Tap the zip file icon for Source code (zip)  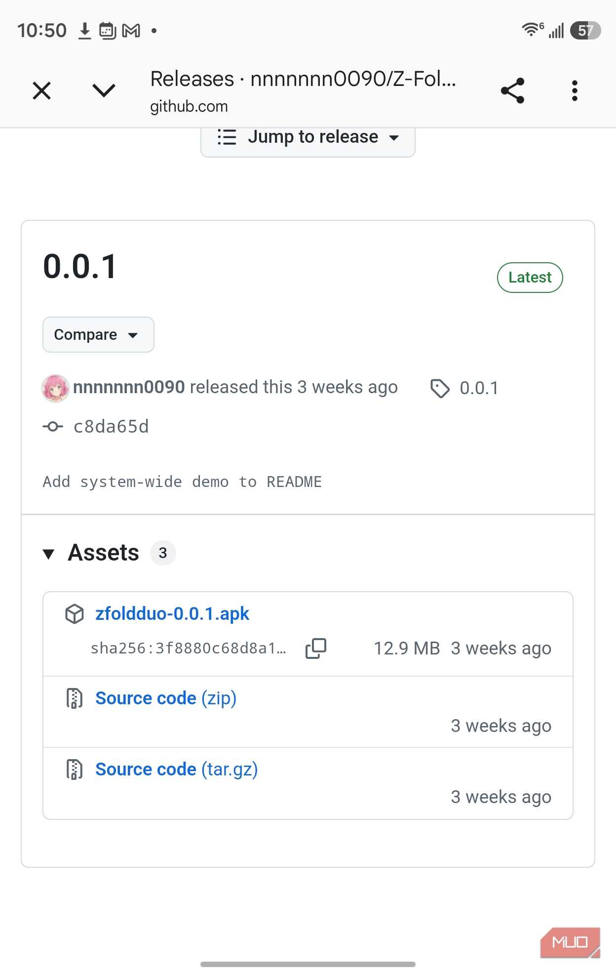[75, 698]
